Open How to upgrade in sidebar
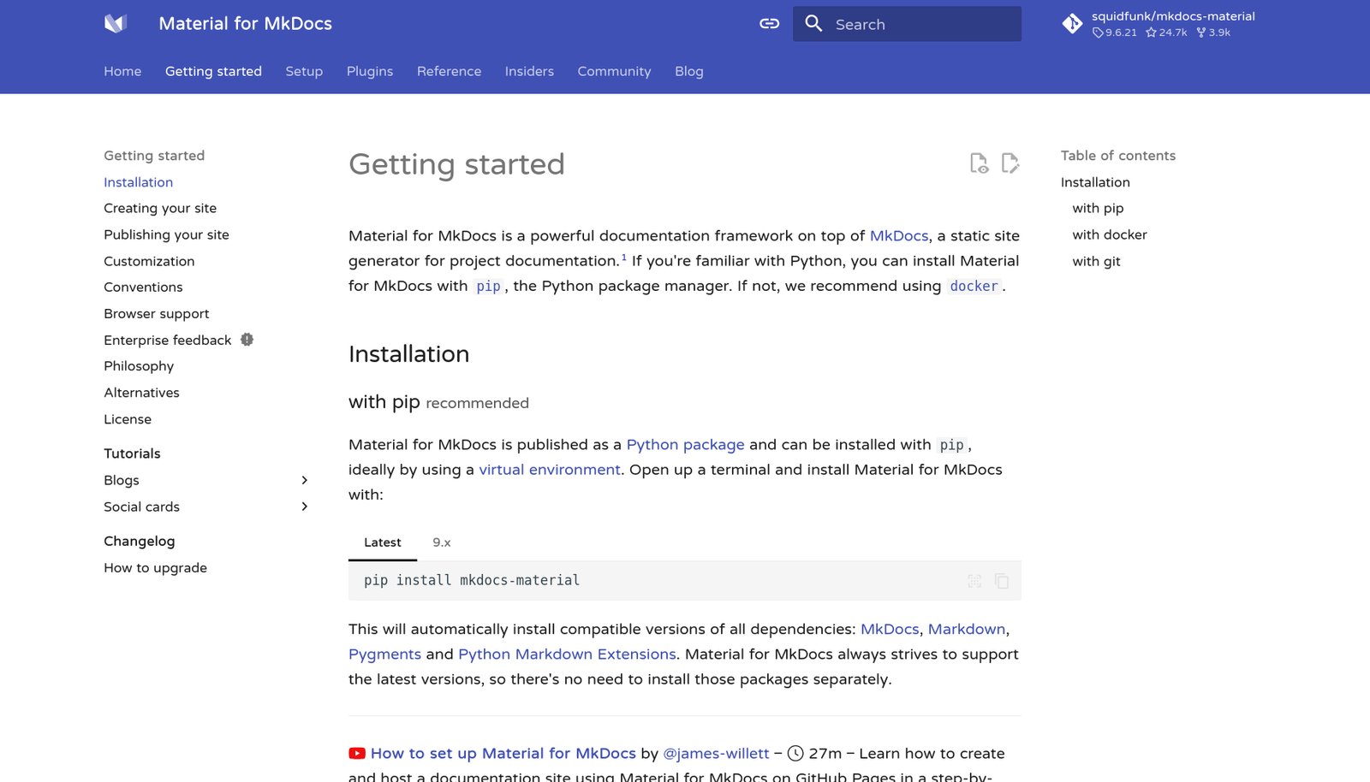Screen dimensions: 1370x782 tap(155, 568)
